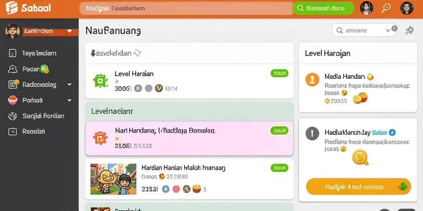This screenshot has width=423, height=211.
Task: Expand the Porhoa chevron
Action: [69, 101]
